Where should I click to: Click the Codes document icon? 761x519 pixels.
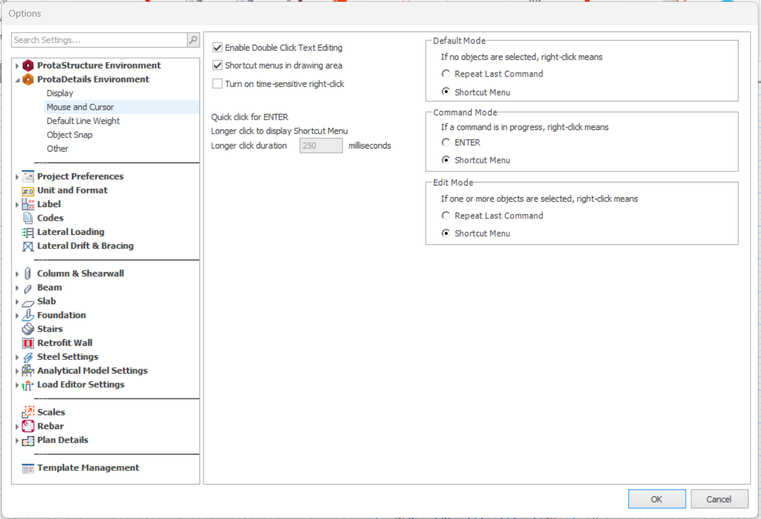[x=28, y=218]
